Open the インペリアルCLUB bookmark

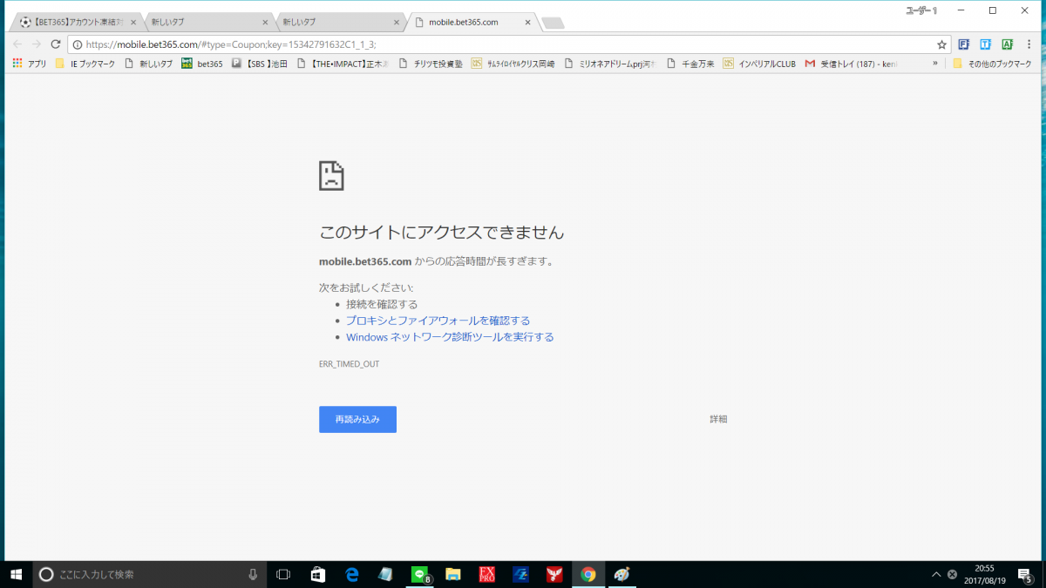(x=759, y=64)
